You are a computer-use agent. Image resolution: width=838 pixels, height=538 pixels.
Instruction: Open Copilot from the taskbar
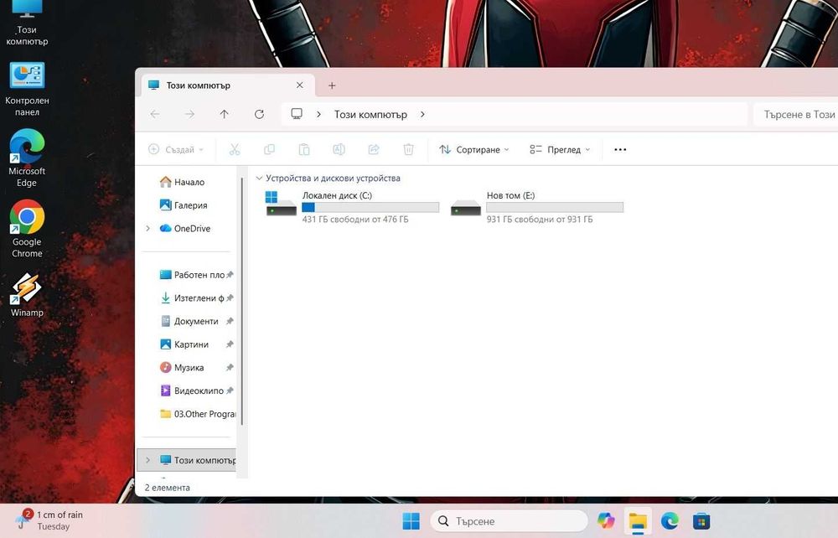[606, 521]
